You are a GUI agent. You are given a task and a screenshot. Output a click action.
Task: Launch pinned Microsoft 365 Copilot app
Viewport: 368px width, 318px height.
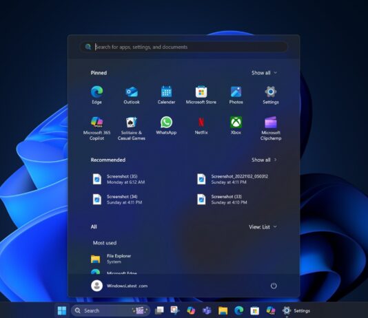pos(96,128)
